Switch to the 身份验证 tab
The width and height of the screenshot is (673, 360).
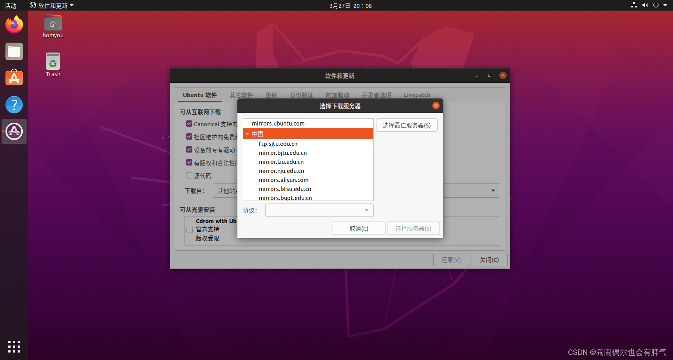click(302, 95)
